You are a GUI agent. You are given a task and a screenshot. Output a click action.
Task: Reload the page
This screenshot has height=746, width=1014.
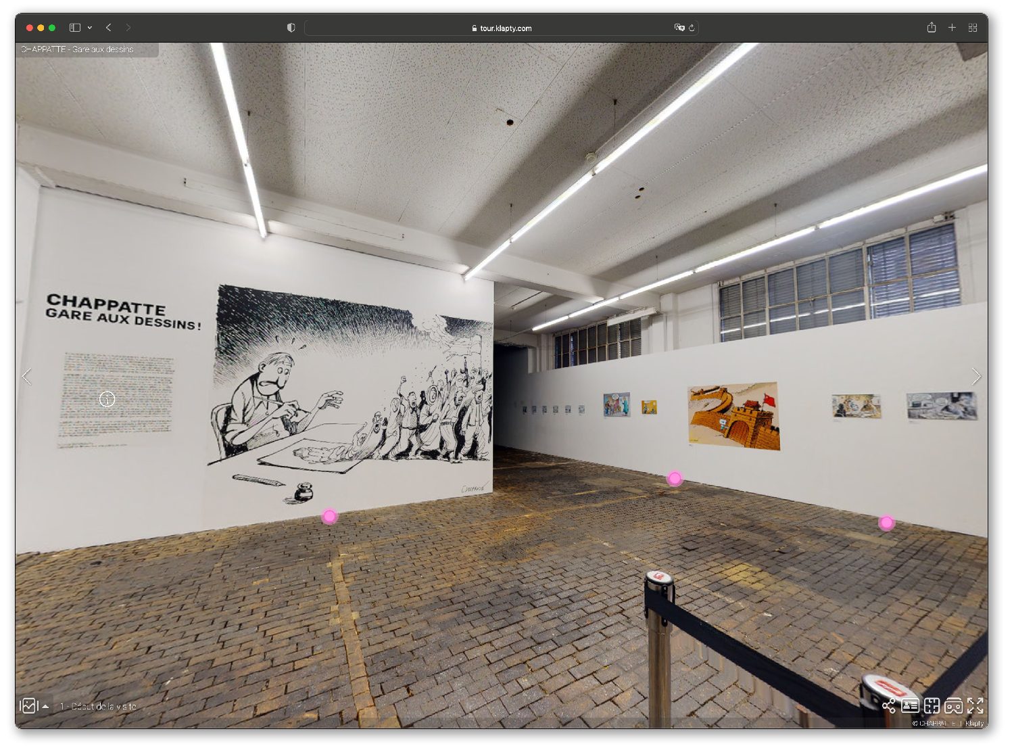click(x=692, y=28)
